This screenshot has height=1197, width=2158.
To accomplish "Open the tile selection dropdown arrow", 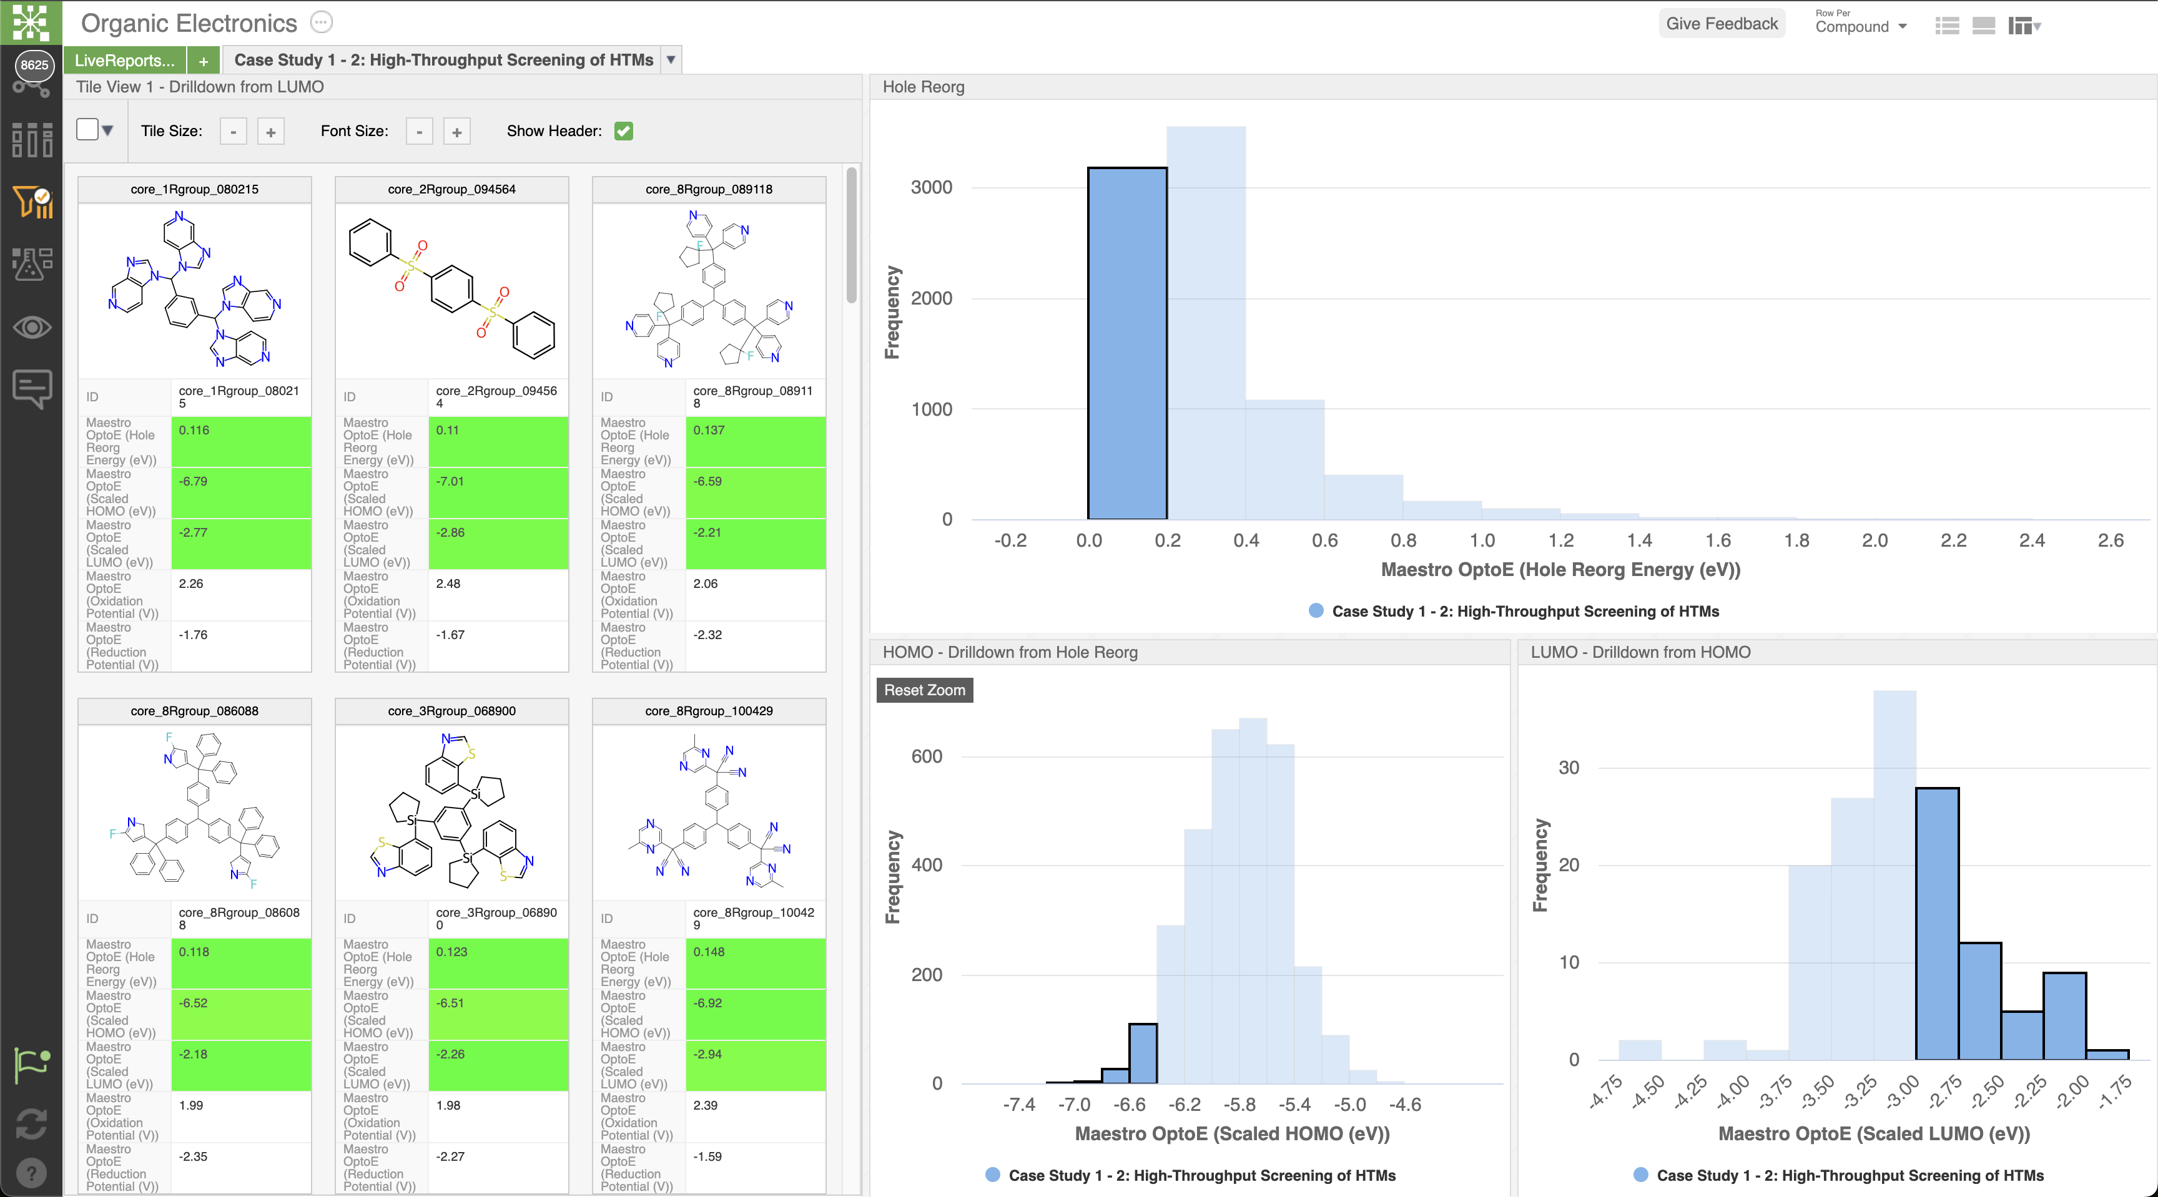I will tap(107, 130).
